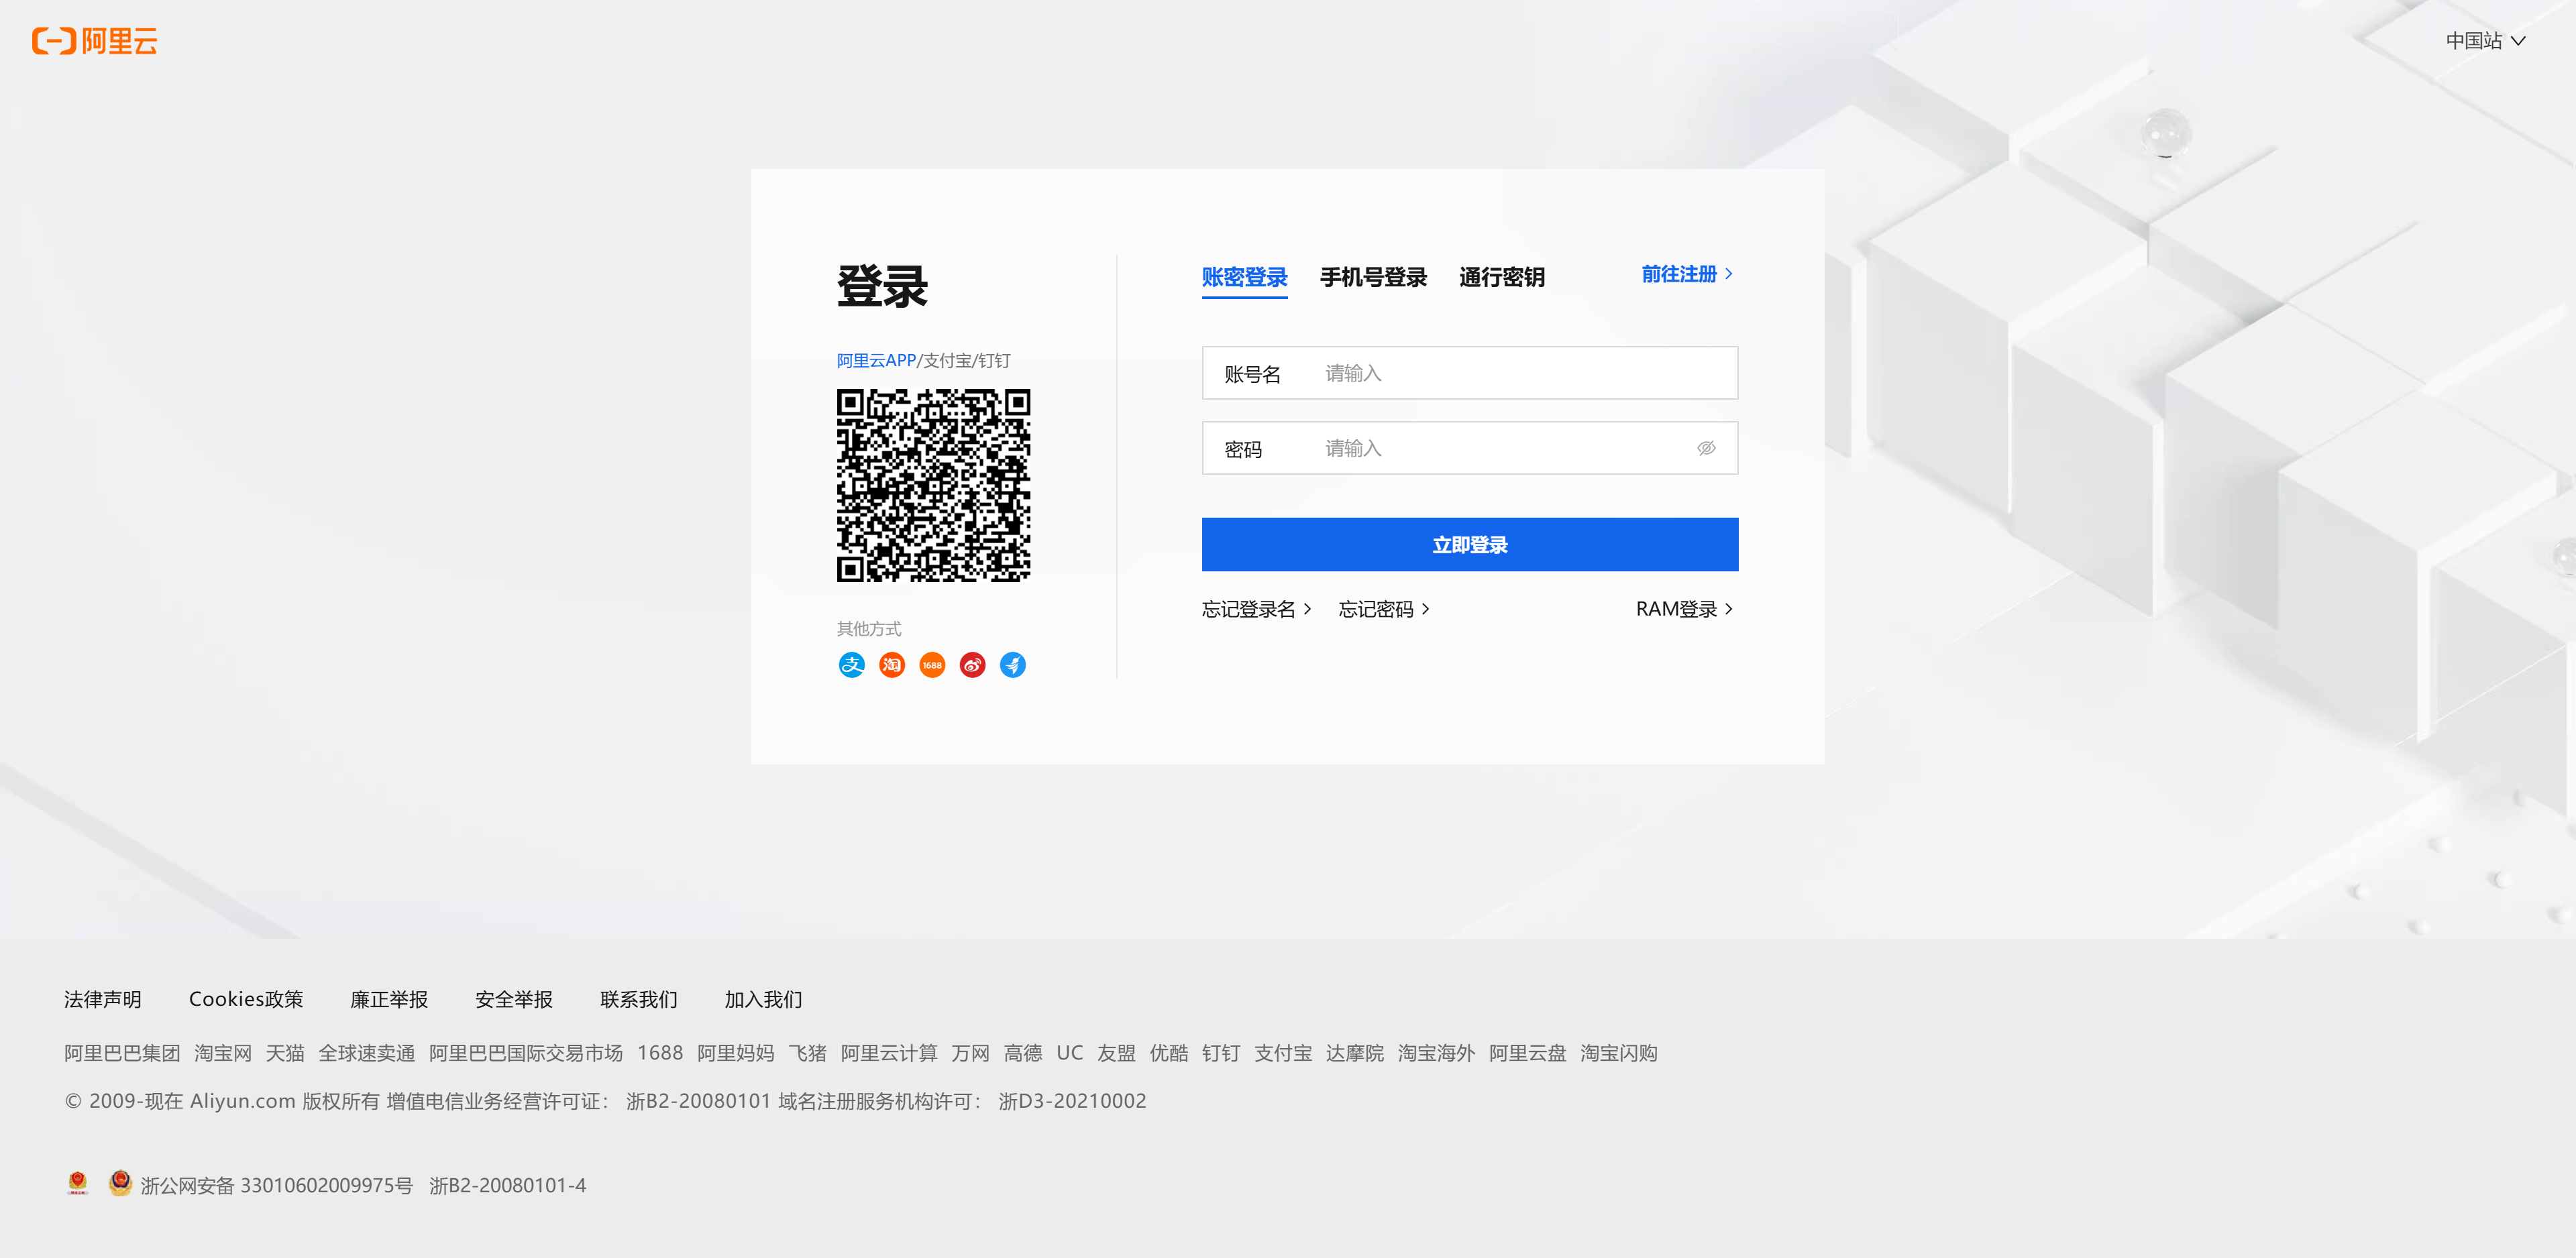Image resolution: width=2576 pixels, height=1258 pixels.
Task: Sign in with the DingTalk icon
Action: pos(1012,665)
